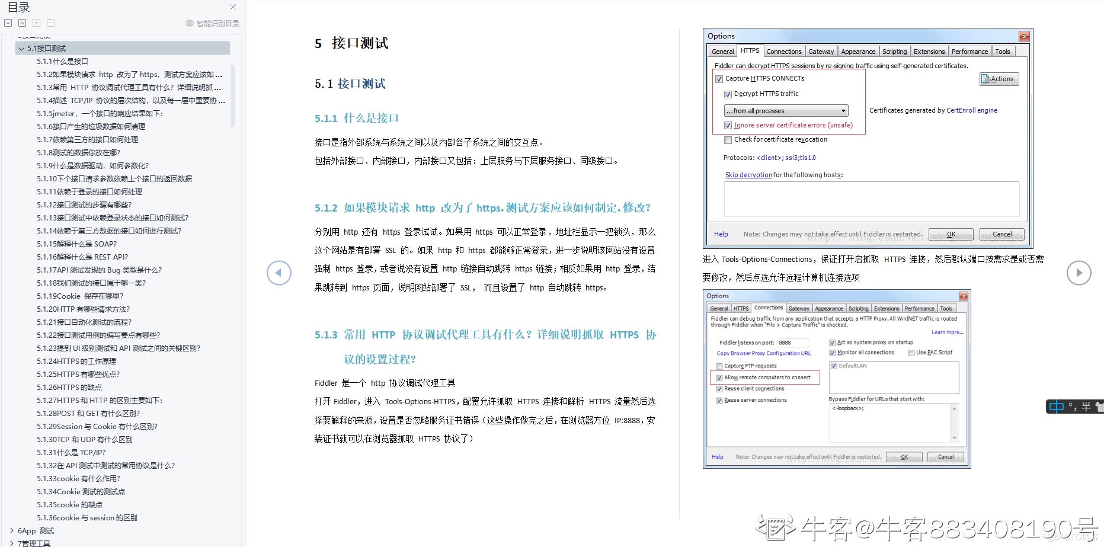The image size is (1104, 547).
Task: Click the expand-all down-chevron icon in the TOC toolbar
Action: click(8, 23)
